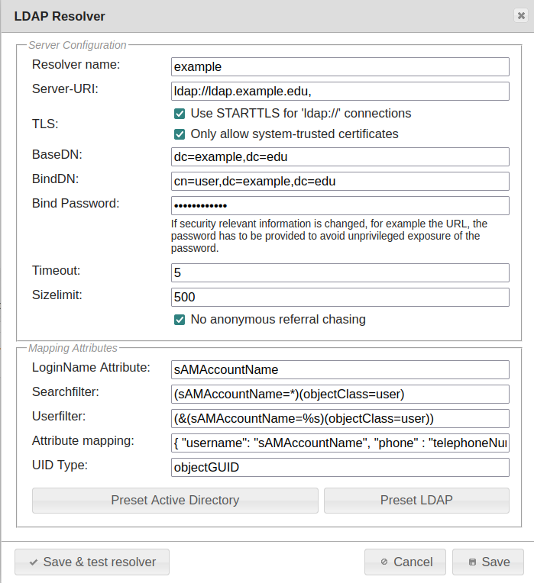534x583 pixels.
Task: Click Save & test resolver
Action: pyautogui.click(x=92, y=562)
